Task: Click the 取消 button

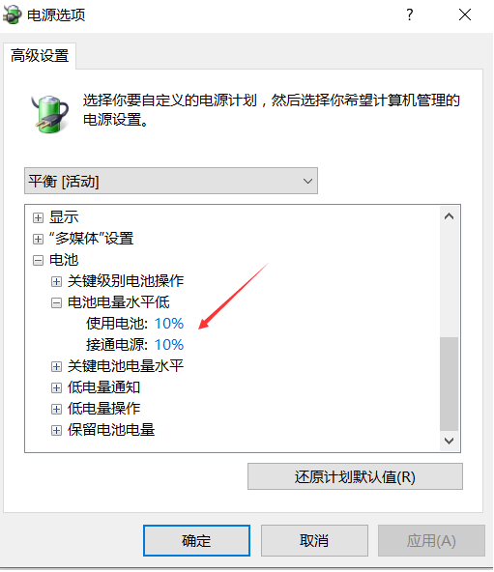Action: point(314,541)
